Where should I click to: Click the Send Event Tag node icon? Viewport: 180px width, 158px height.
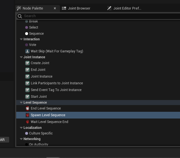(x=27, y=90)
